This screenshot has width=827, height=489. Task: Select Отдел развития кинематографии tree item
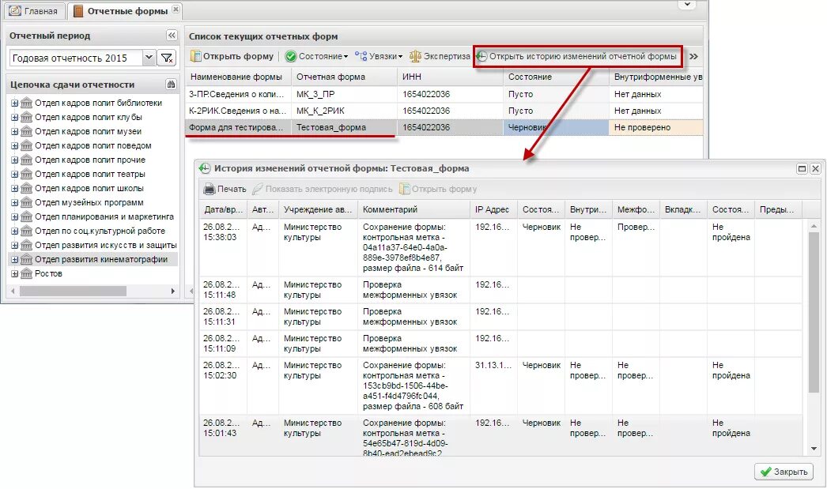click(101, 259)
